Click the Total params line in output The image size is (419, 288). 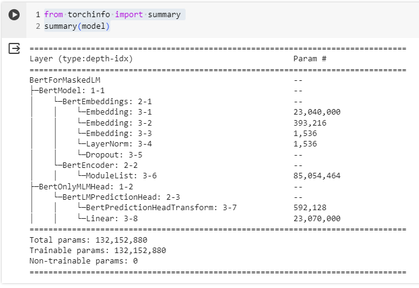coord(88,240)
